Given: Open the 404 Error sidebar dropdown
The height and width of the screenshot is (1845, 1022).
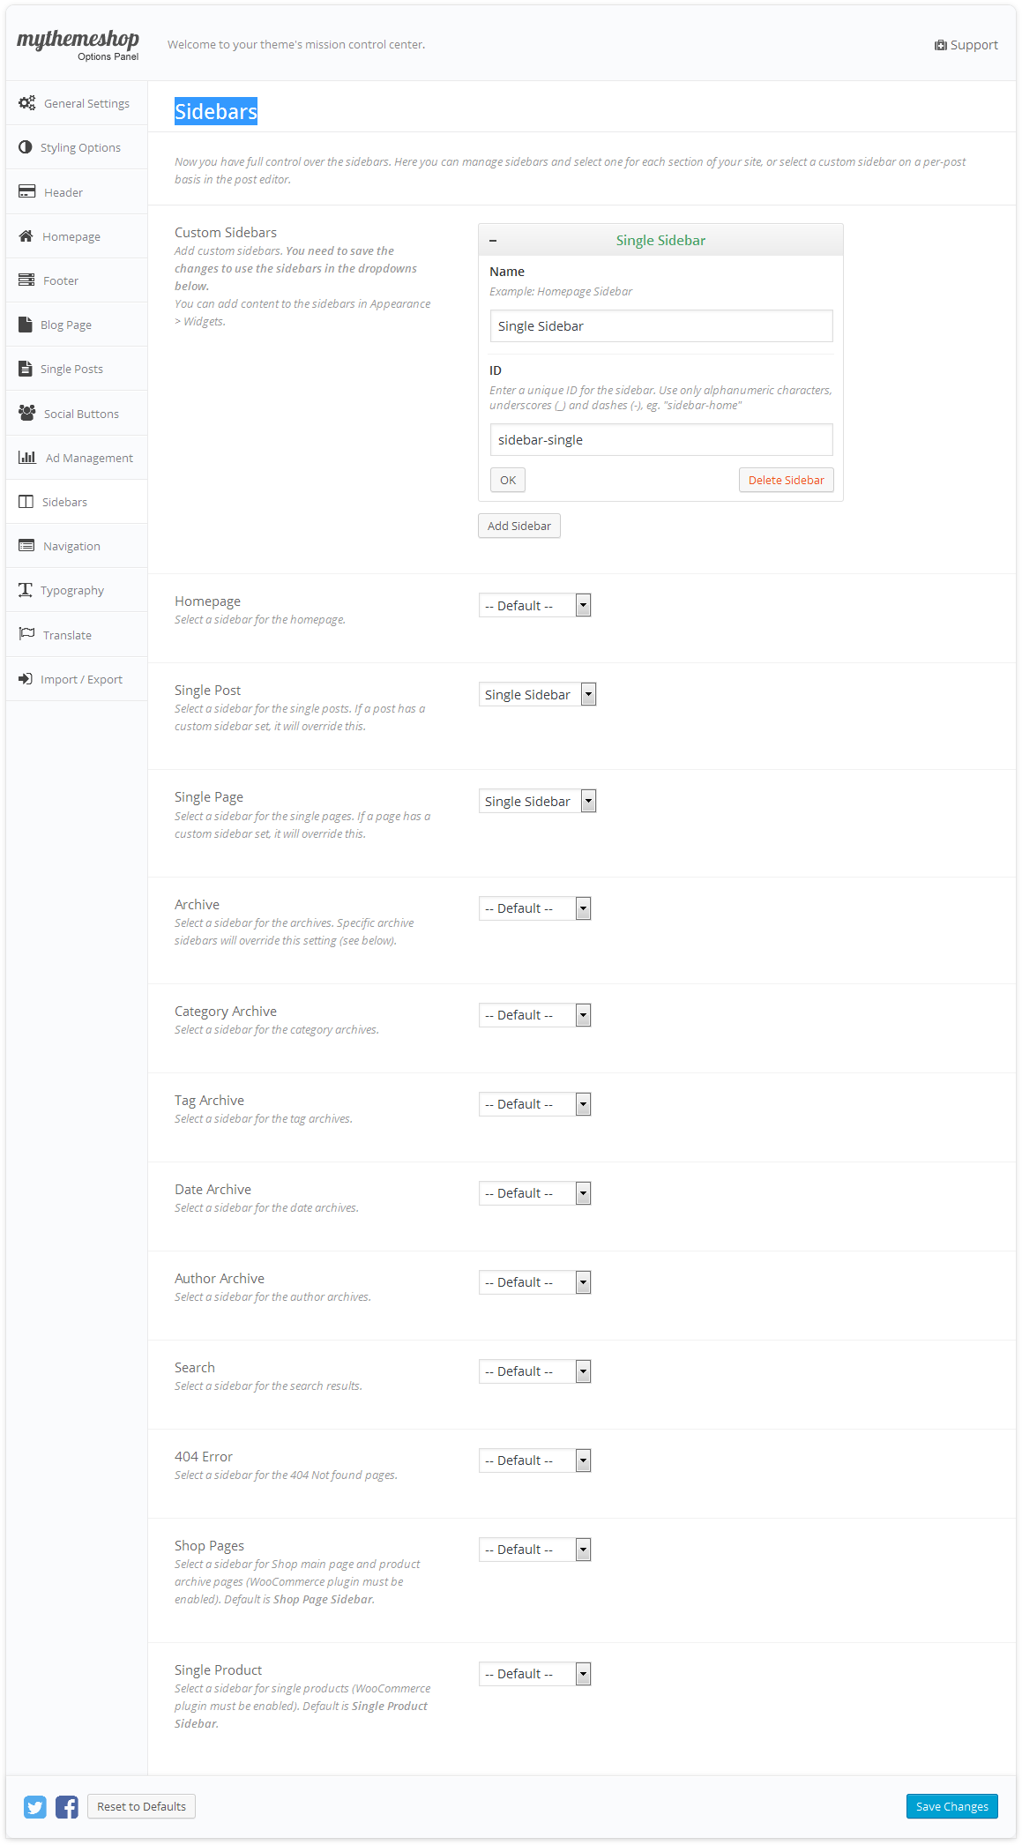Looking at the screenshot, I should 534,1460.
